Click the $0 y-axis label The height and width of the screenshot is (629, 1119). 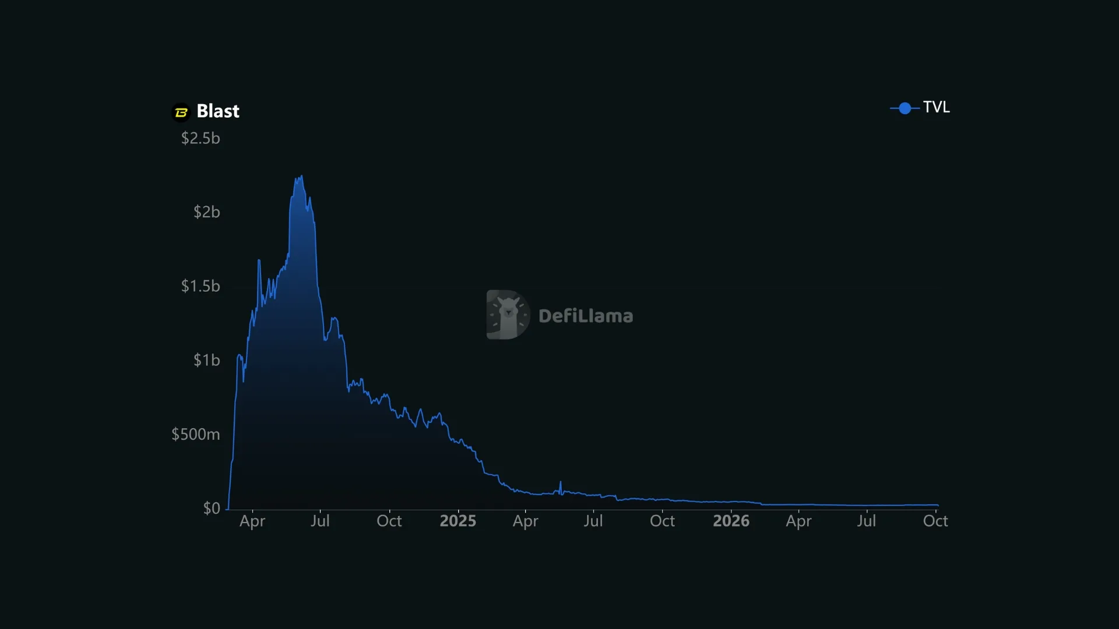[x=212, y=508]
